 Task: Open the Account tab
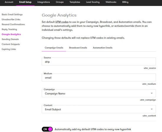[x=9, y=2]
